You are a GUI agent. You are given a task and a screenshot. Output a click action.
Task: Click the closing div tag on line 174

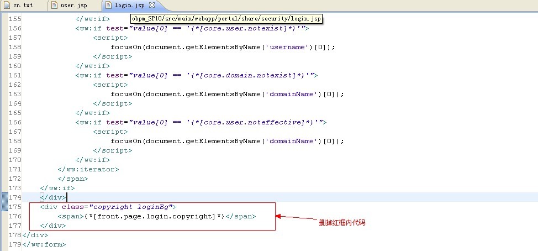tap(53, 197)
